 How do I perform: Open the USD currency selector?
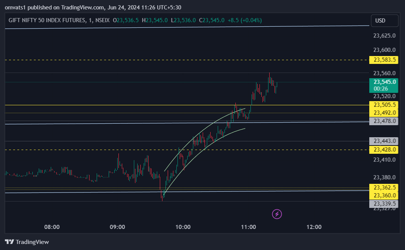coord(385,21)
